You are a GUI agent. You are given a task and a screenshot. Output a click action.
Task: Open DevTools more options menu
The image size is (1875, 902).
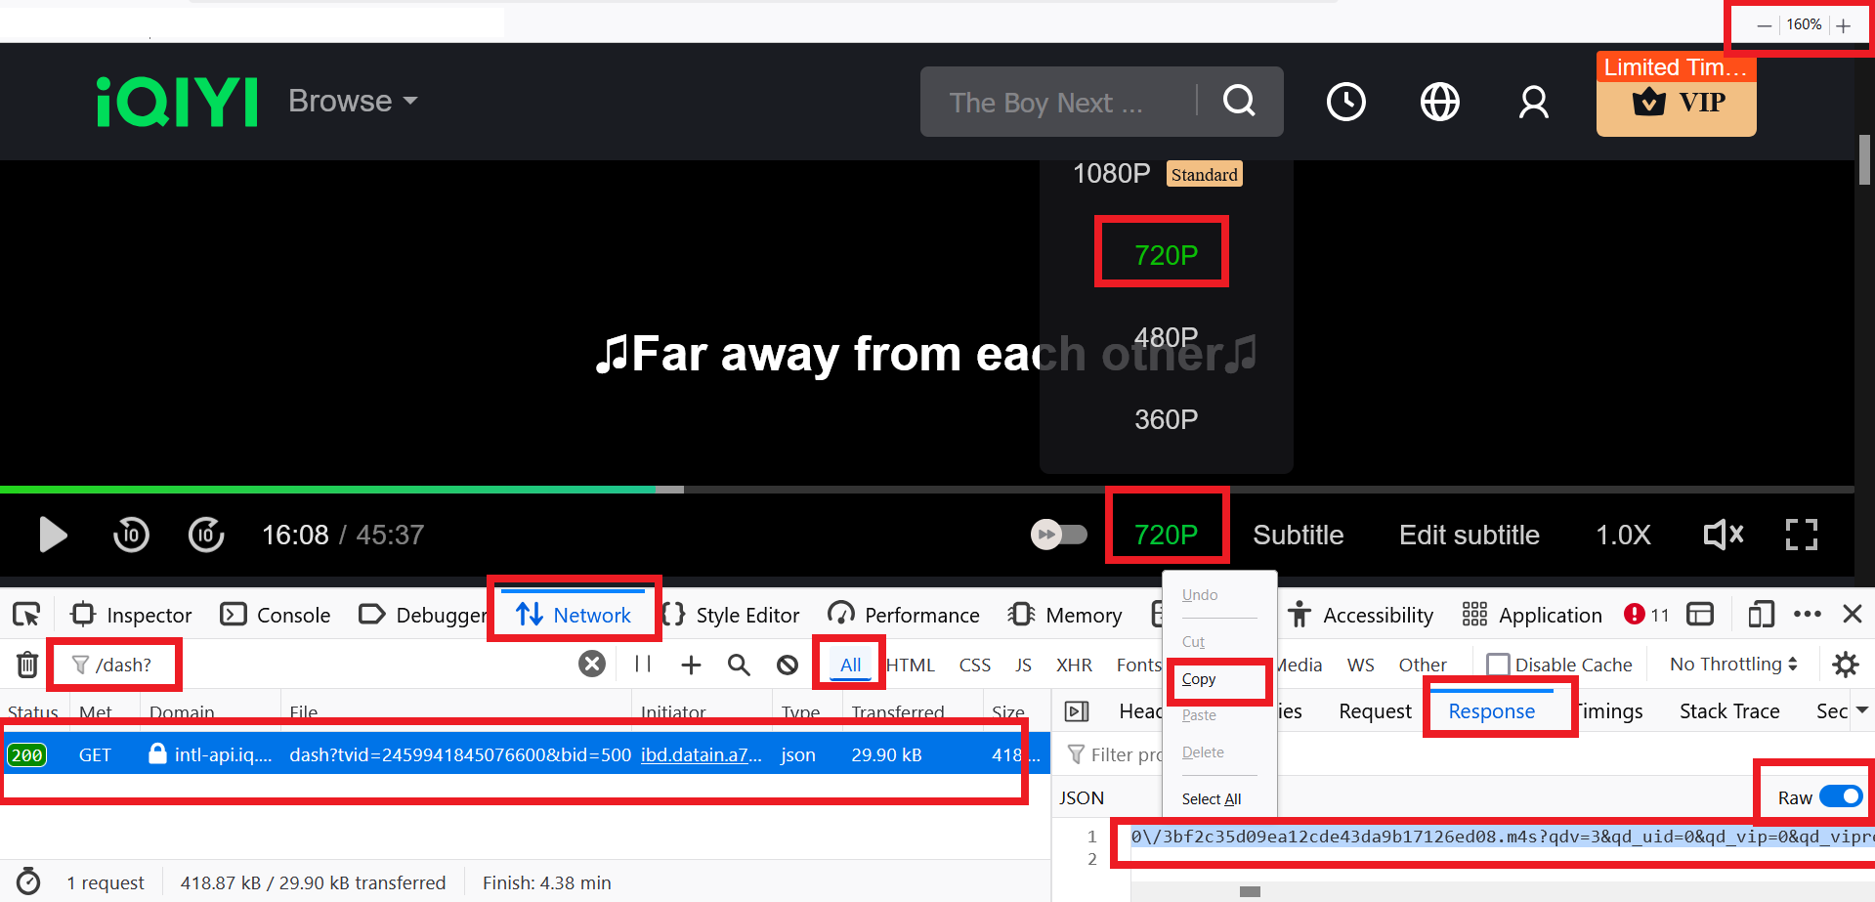pyautogui.click(x=1807, y=615)
